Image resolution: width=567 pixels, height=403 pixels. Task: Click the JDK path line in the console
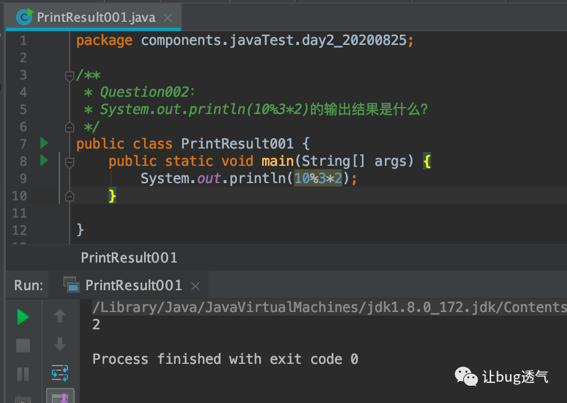tap(330, 307)
